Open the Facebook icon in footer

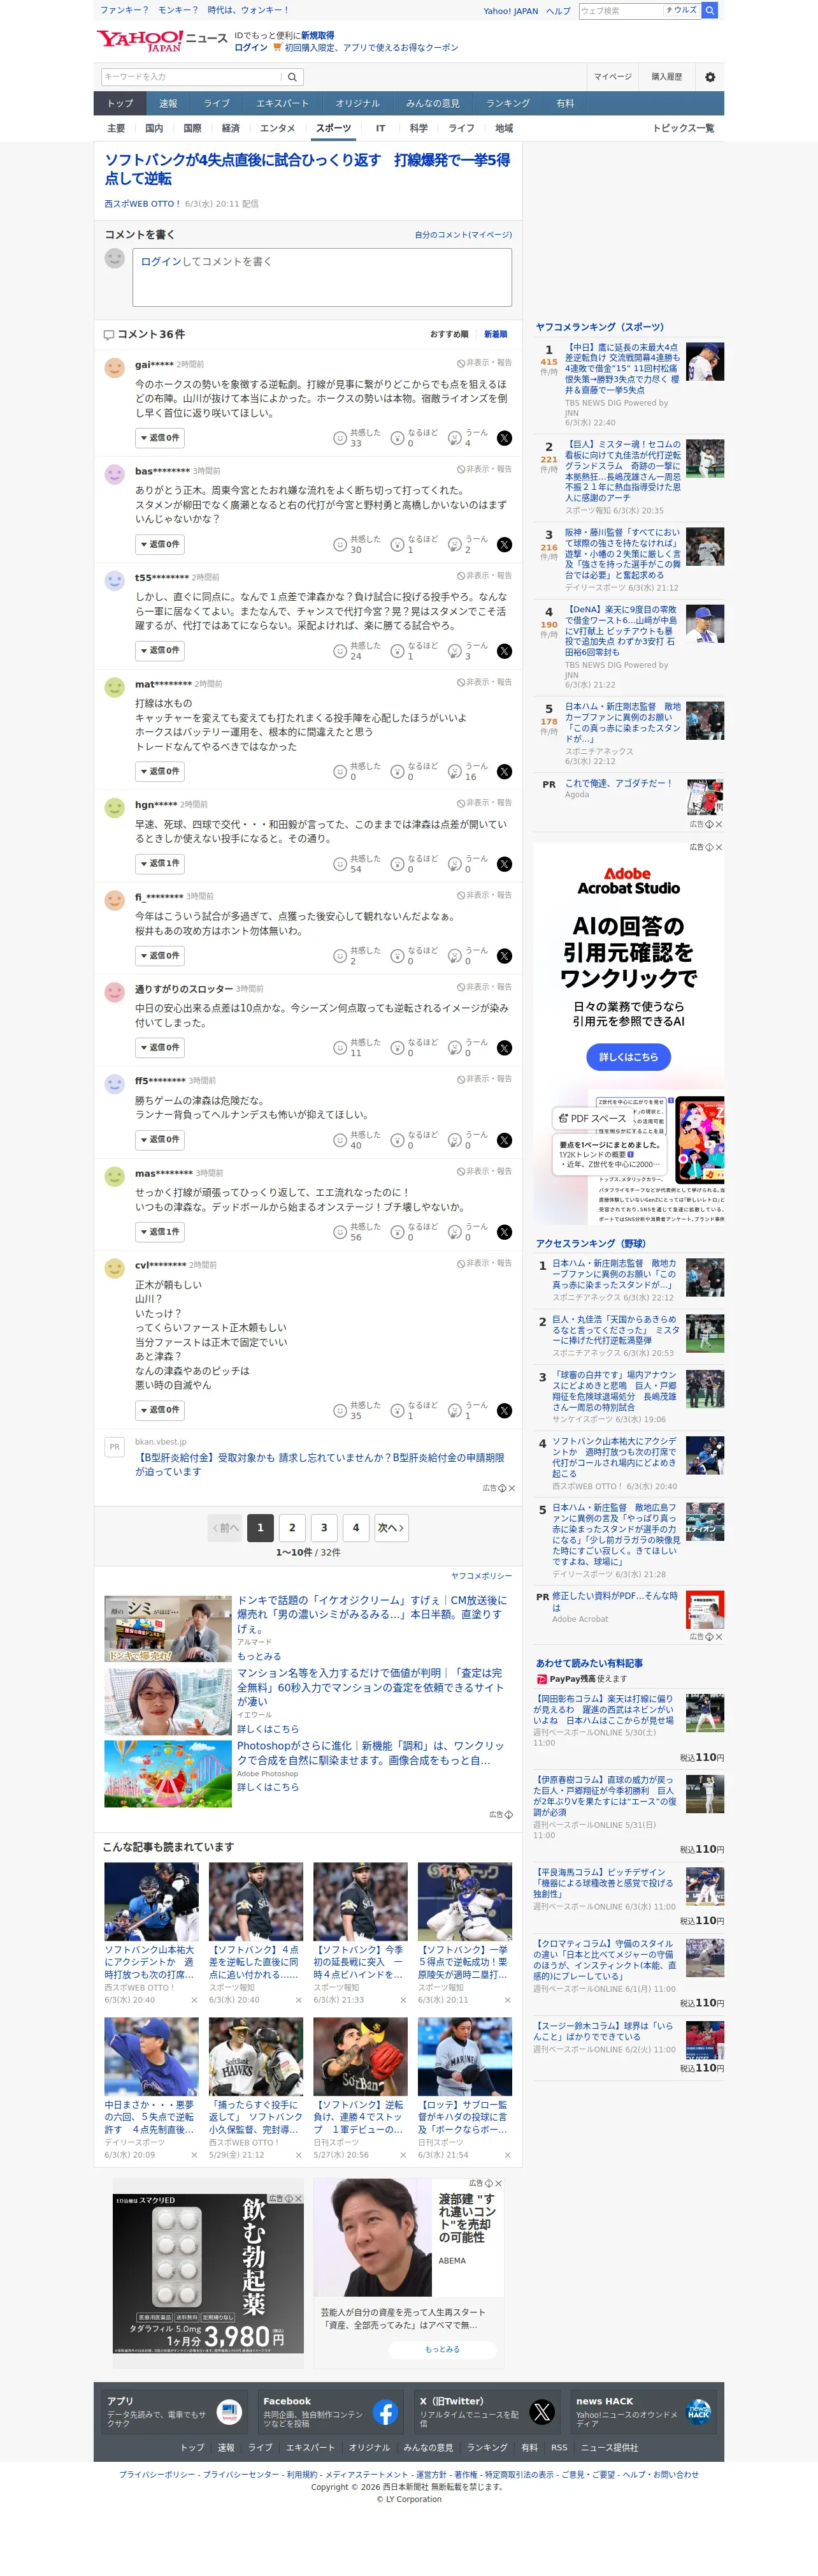tap(385, 2412)
